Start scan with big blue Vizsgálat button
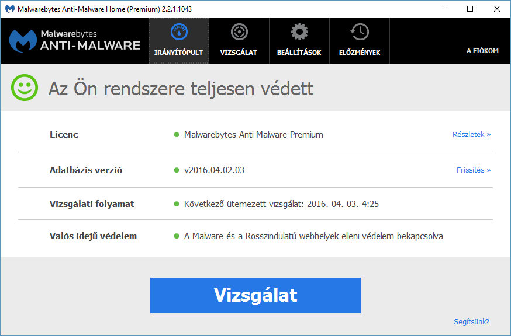The height and width of the screenshot is (336, 511). (255, 295)
